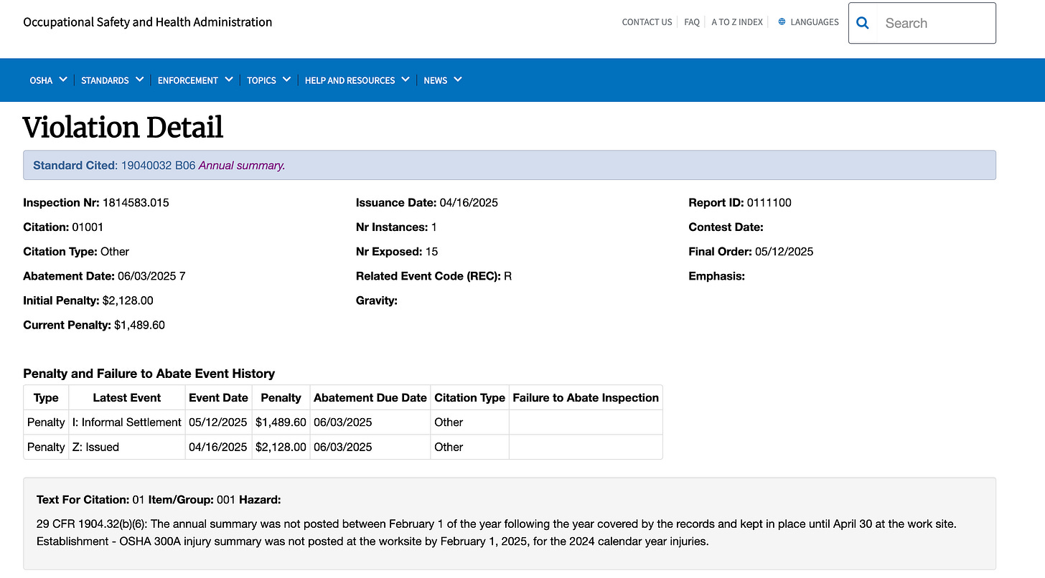The width and height of the screenshot is (1045, 578).
Task: Open the FAQ link
Action: (x=692, y=22)
